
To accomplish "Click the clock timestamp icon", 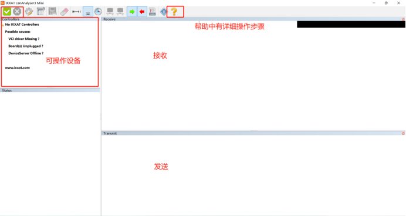I will coord(98,12).
